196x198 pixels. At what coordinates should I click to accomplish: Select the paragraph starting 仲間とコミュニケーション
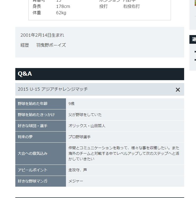click(124, 153)
